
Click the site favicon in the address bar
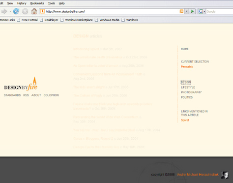42,11
